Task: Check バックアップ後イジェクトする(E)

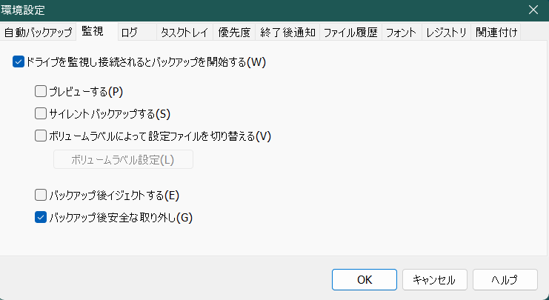Action: [41, 196]
